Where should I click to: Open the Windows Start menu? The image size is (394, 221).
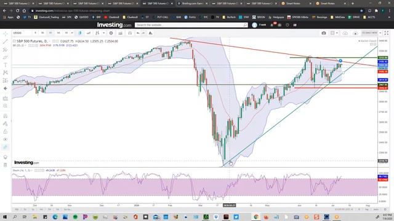5,217
